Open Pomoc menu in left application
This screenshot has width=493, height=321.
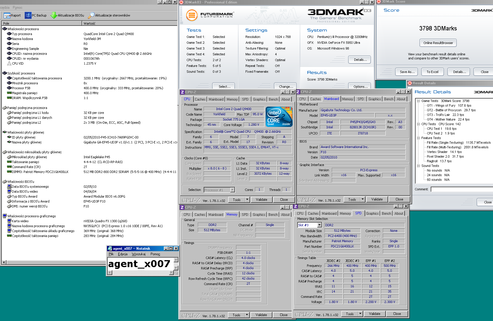18,8
